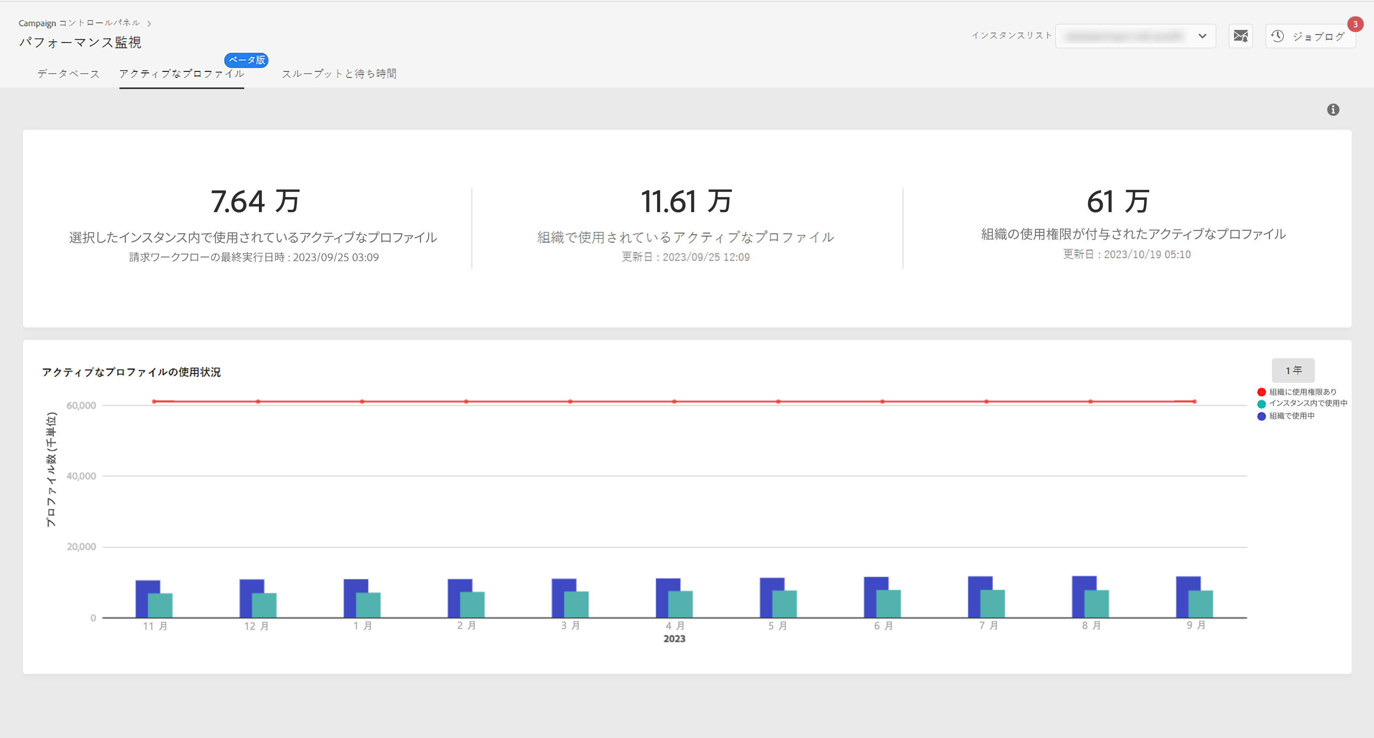Viewport: 1374px width, 738px height.
Task: Click the red line data point above 4 月
Action: pyautogui.click(x=674, y=402)
